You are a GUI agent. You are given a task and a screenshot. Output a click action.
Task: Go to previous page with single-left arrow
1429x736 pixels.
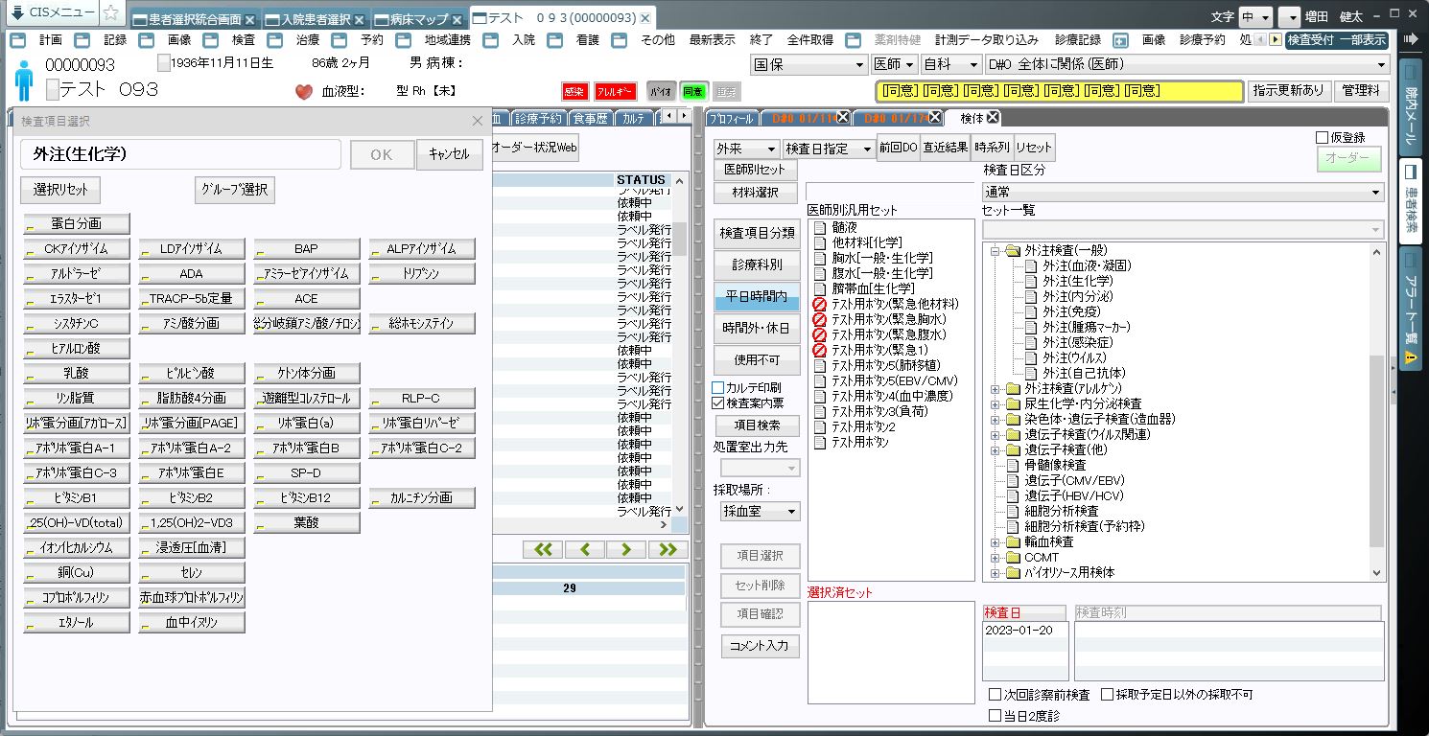584,549
